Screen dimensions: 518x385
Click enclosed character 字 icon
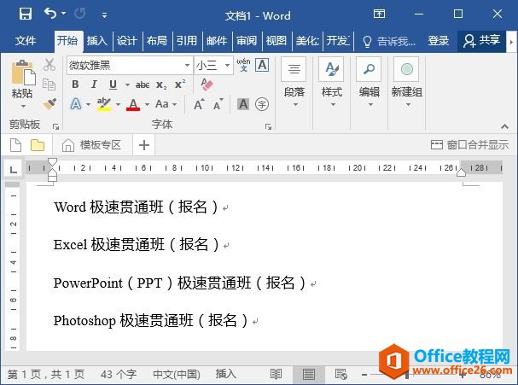point(262,104)
